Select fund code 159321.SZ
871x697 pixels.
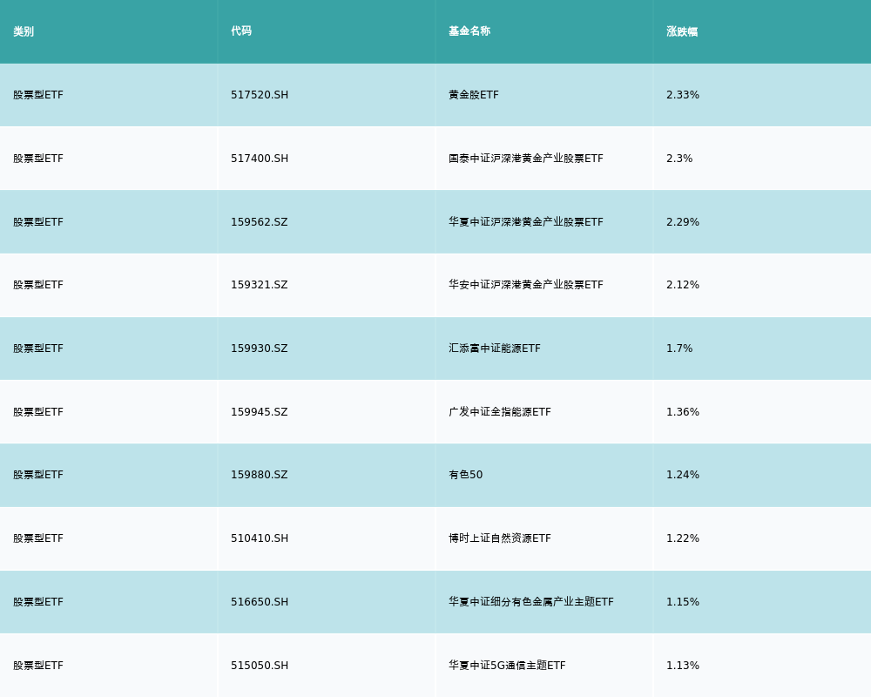pos(260,285)
